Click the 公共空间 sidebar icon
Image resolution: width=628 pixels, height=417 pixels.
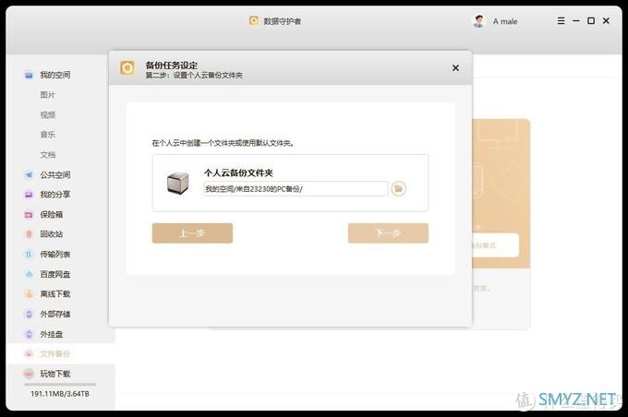click(29, 175)
